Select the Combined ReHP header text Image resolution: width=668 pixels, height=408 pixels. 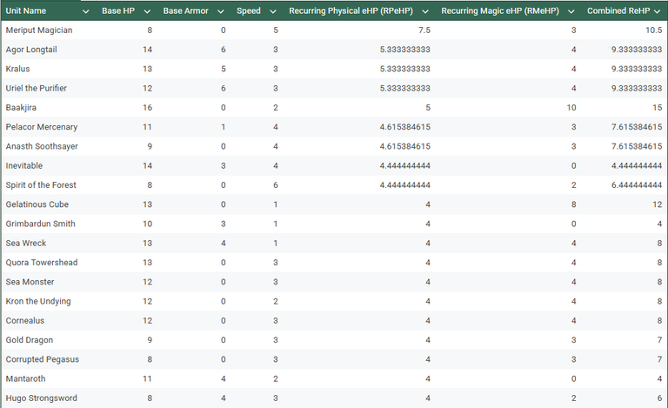[618, 11]
